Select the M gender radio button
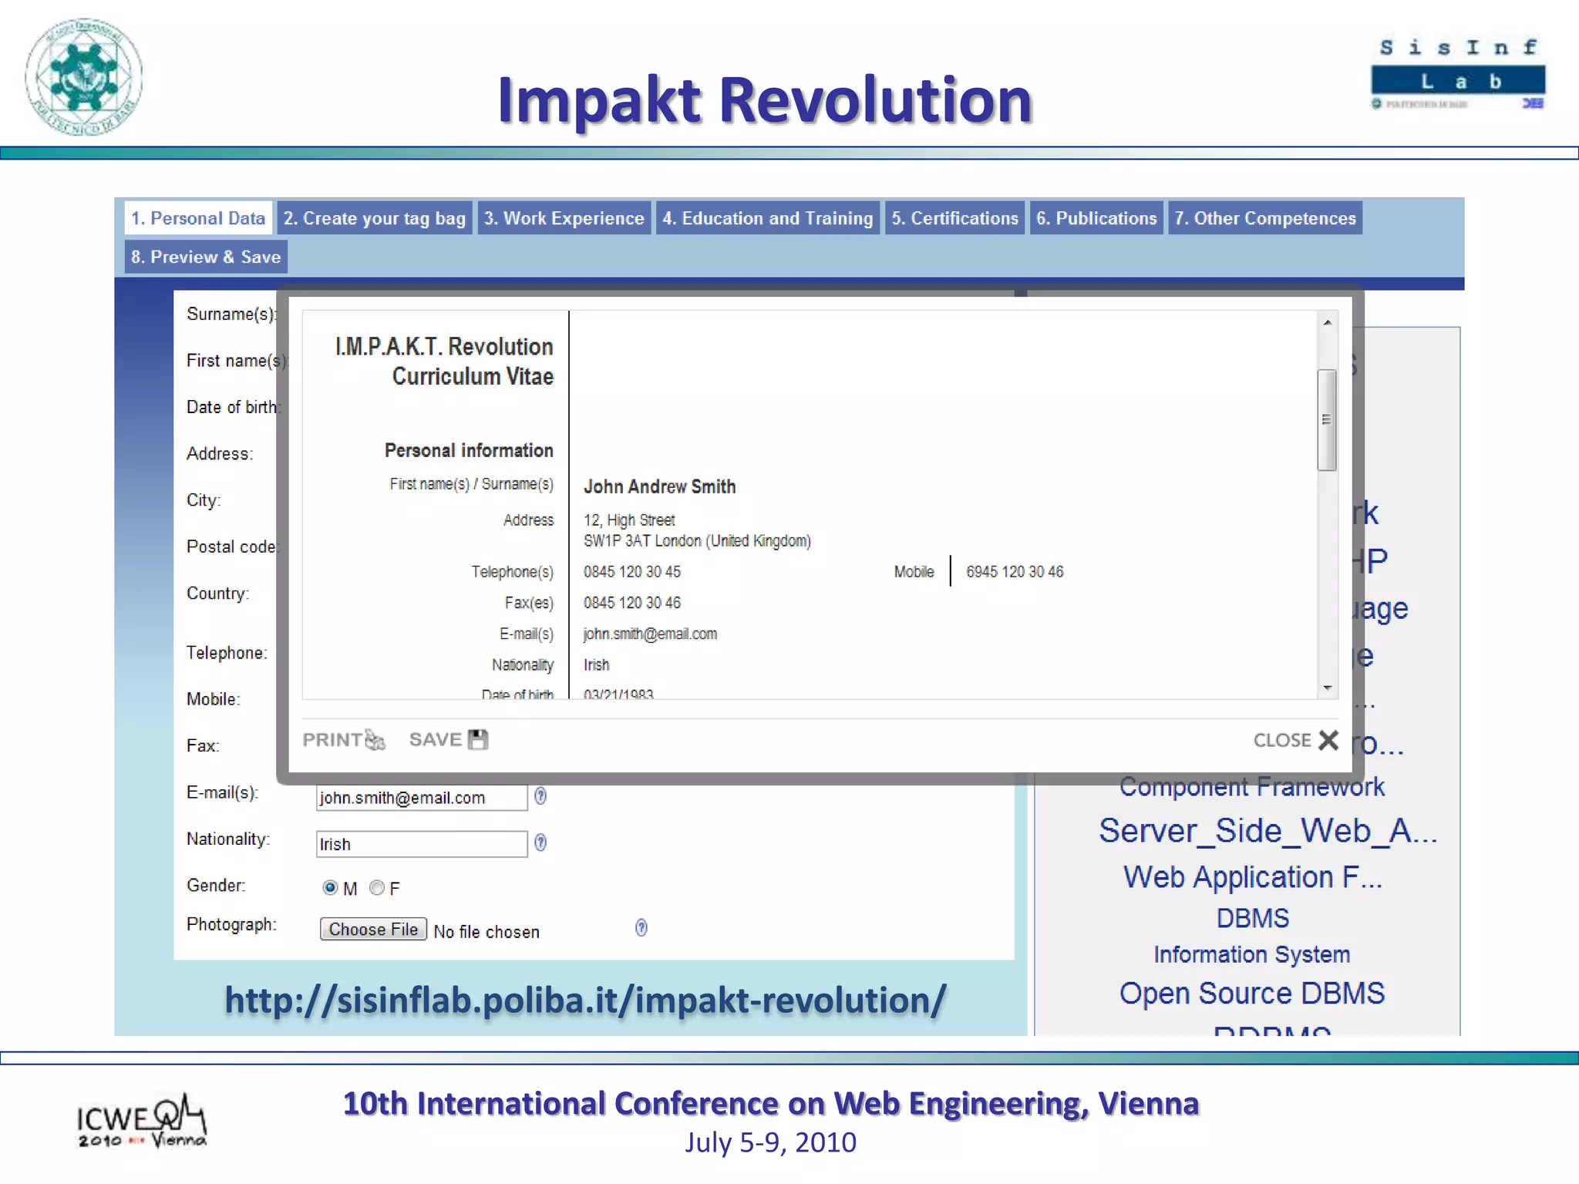 pos(330,888)
